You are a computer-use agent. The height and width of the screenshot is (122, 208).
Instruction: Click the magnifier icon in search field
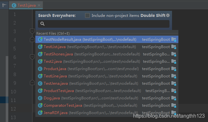pos(42,24)
